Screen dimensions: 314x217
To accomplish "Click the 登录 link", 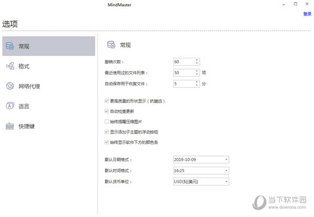I will [x=307, y=14].
